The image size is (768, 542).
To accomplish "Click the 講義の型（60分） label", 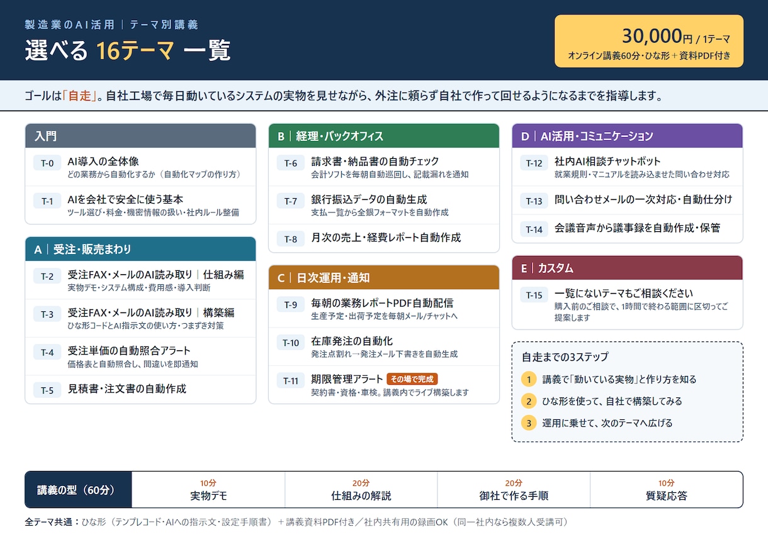I will click(78, 489).
